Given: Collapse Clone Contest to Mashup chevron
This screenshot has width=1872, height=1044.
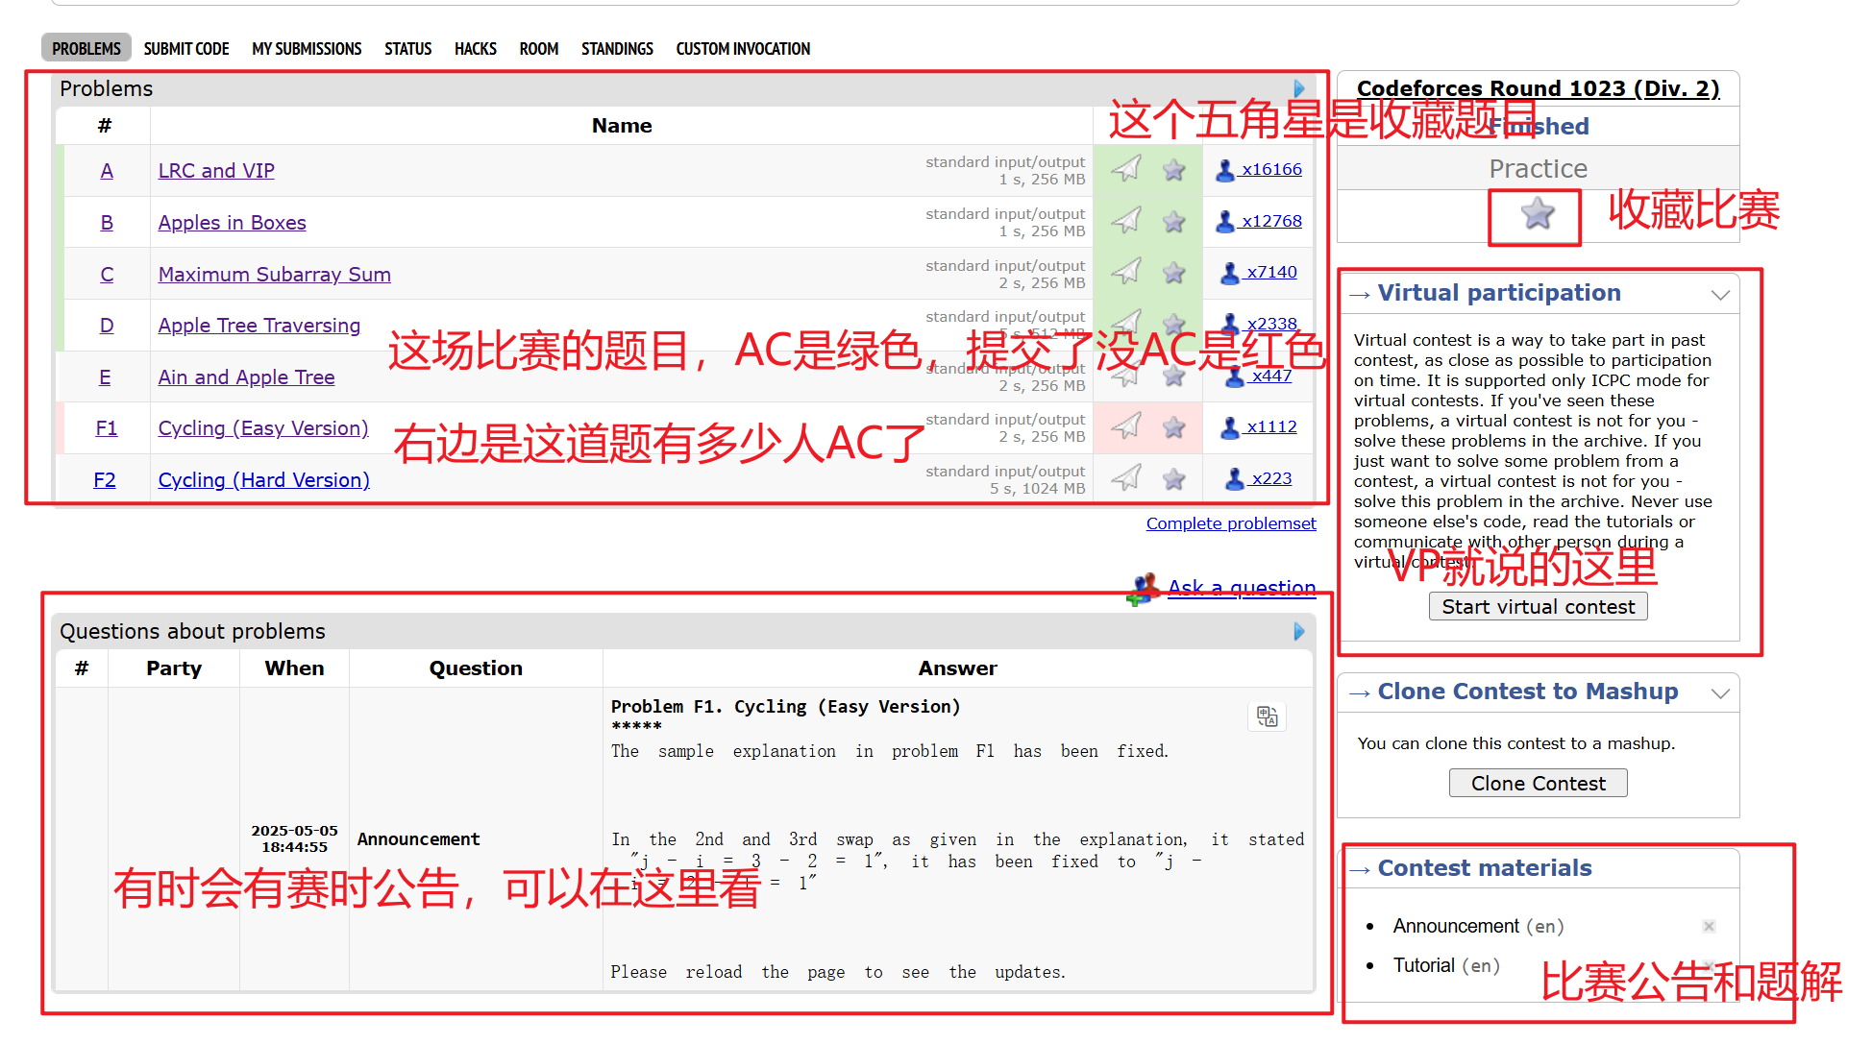Looking at the screenshot, I should point(1720,693).
